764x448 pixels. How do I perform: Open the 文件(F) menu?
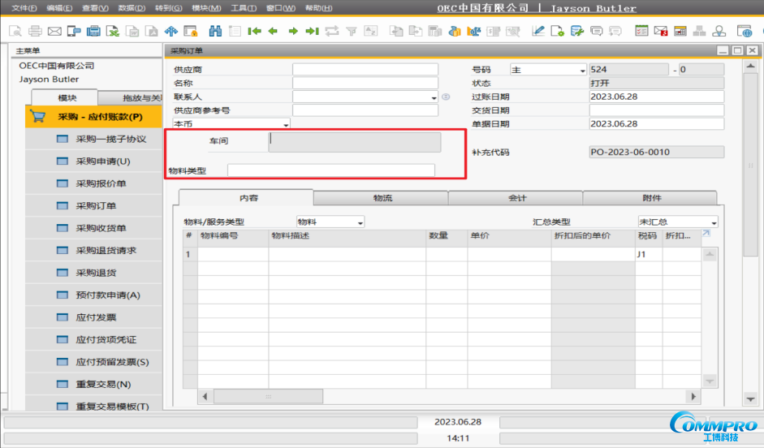(x=24, y=8)
